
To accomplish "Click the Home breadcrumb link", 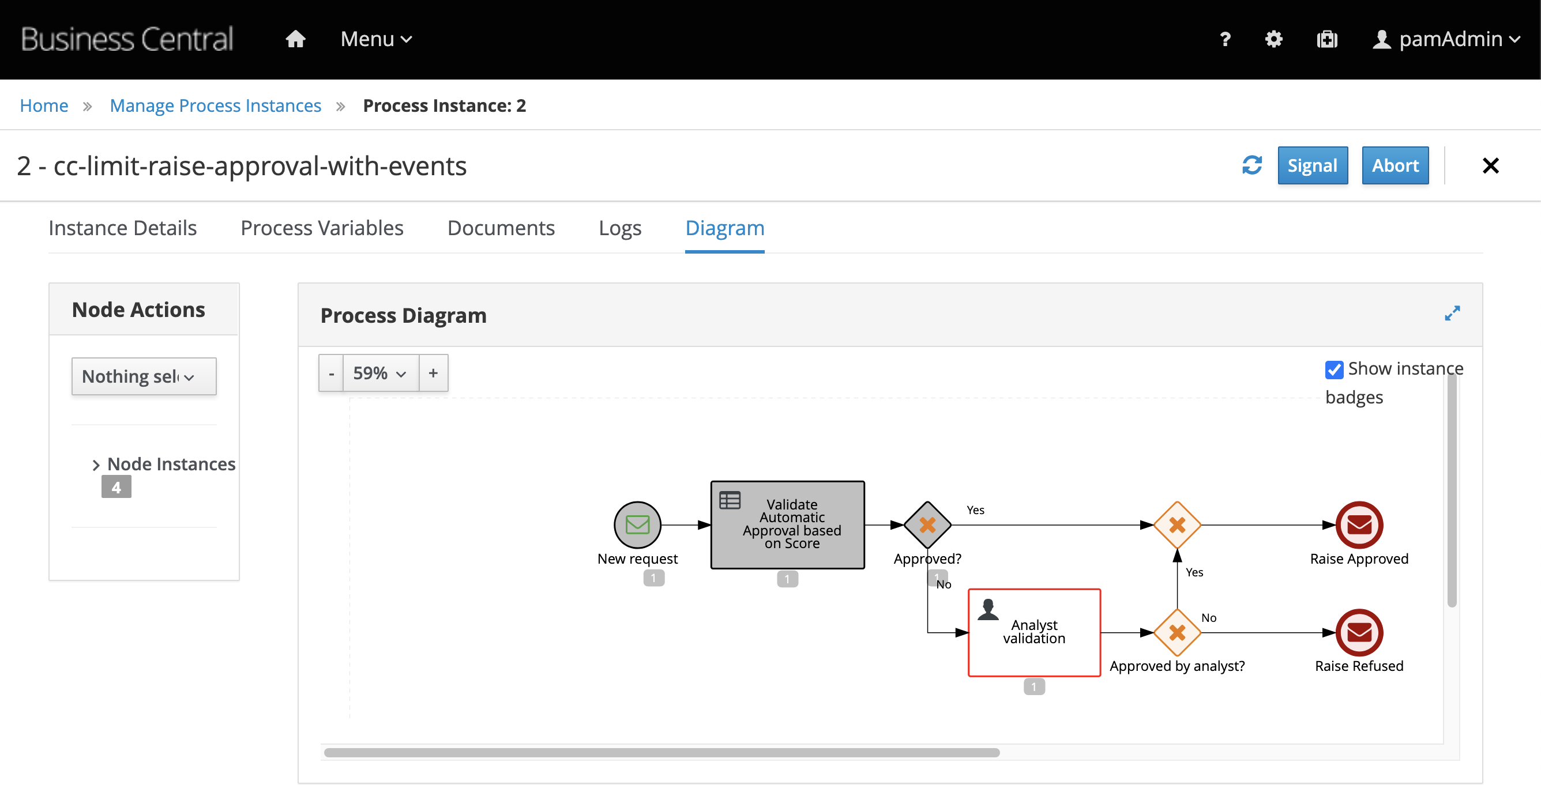I will 44,105.
